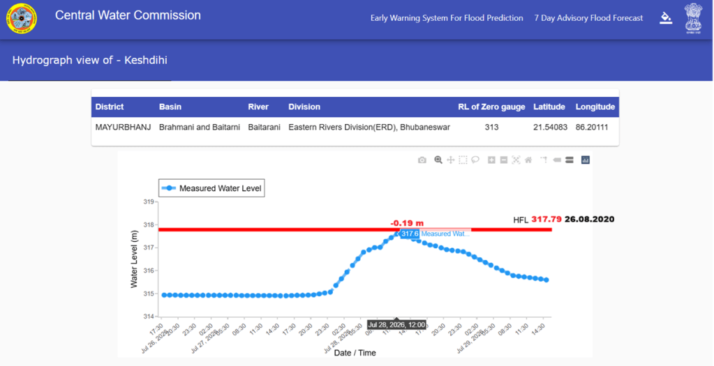Click the Division column header

click(304, 107)
